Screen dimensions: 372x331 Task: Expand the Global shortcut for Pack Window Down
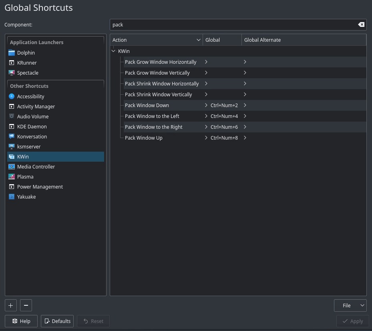coord(206,105)
